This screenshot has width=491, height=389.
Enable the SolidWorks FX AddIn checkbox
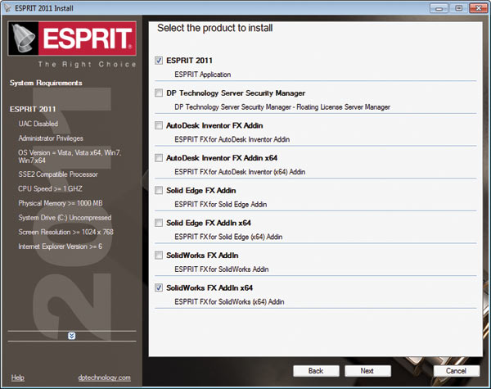click(159, 256)
